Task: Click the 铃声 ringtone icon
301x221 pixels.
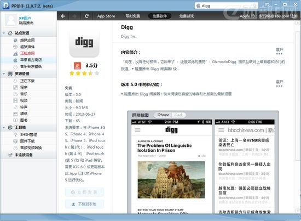Action: pyautogui.click(x=15, y=107)
